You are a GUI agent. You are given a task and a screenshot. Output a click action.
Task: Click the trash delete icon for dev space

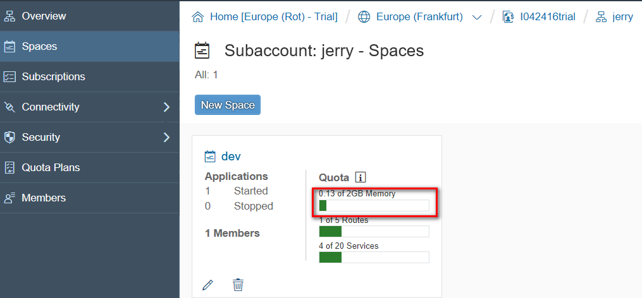click(238, 285)
